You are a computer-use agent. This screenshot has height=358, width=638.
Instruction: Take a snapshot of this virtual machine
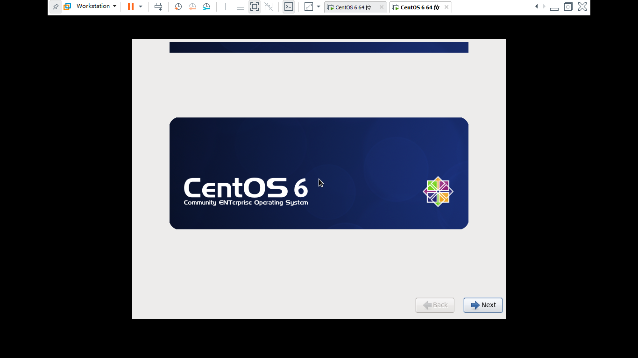click(178, 7)
